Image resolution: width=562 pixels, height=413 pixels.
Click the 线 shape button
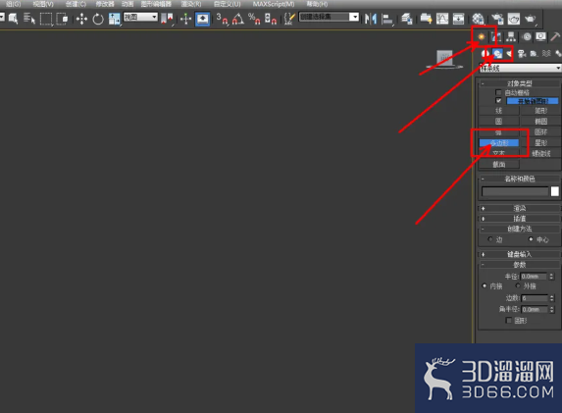498,111
